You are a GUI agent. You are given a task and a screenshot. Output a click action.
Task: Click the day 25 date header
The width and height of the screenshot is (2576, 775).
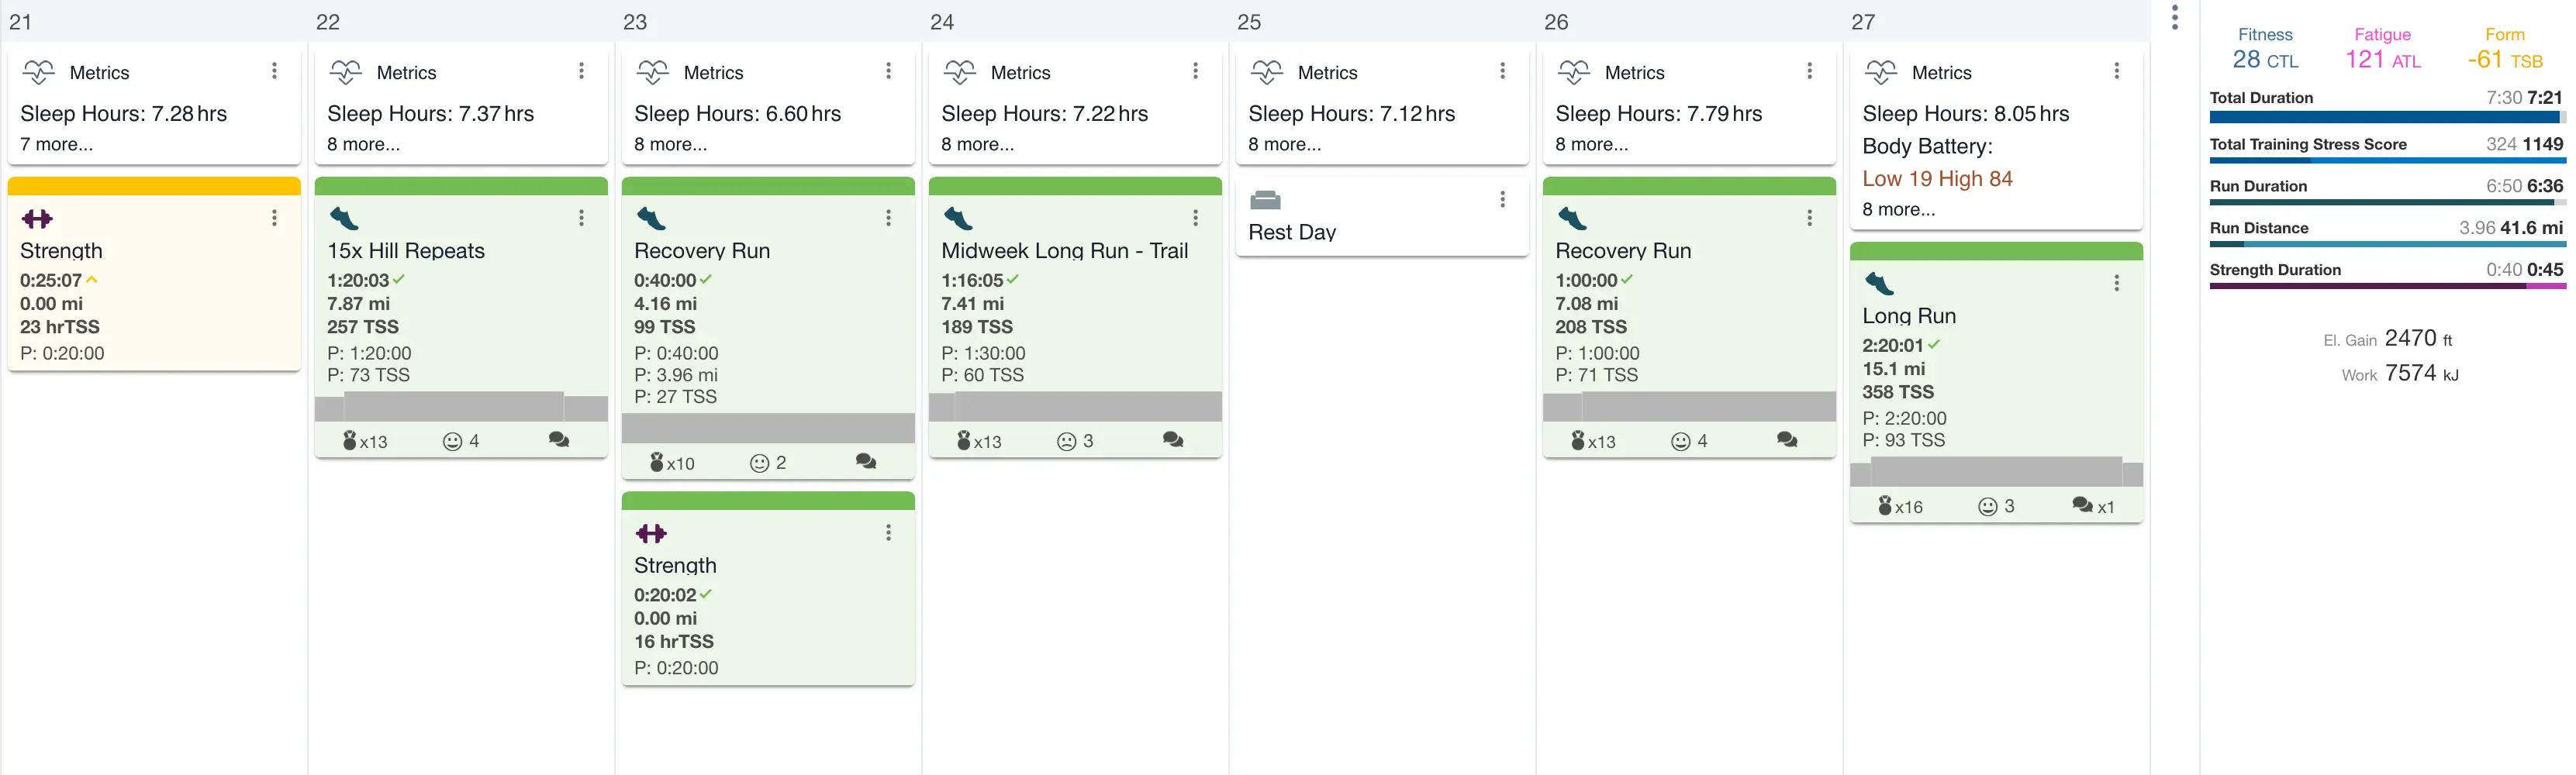tap(1249, 22)
